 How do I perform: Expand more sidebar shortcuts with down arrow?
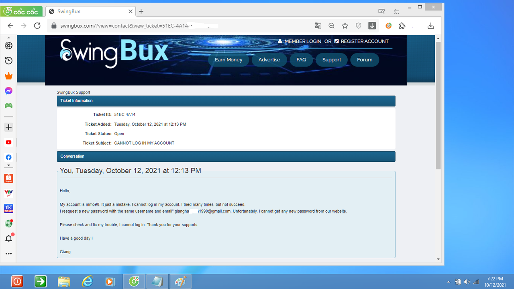[x=8, y=165]
